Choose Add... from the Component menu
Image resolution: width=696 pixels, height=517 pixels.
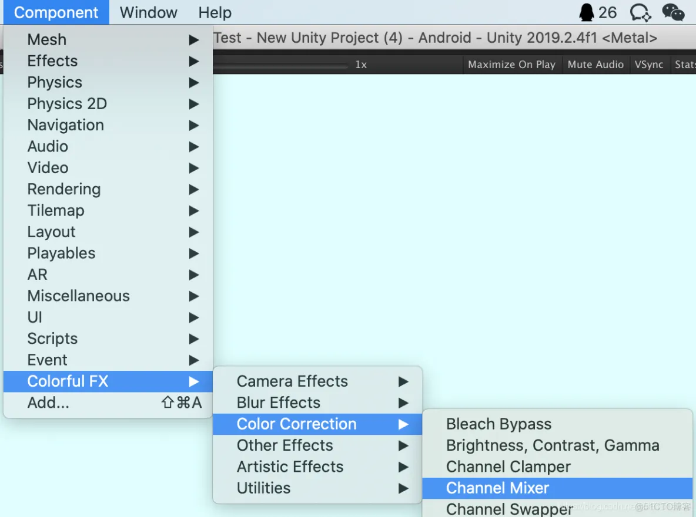[108, 402]
